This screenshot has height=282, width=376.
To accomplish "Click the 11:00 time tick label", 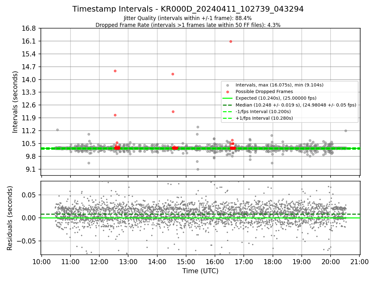I will click(70, 262).
